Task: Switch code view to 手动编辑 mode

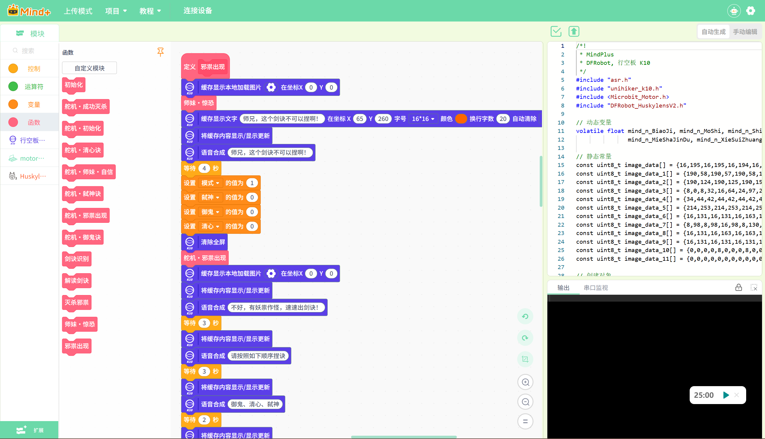Action: click(x=745, y=32)
